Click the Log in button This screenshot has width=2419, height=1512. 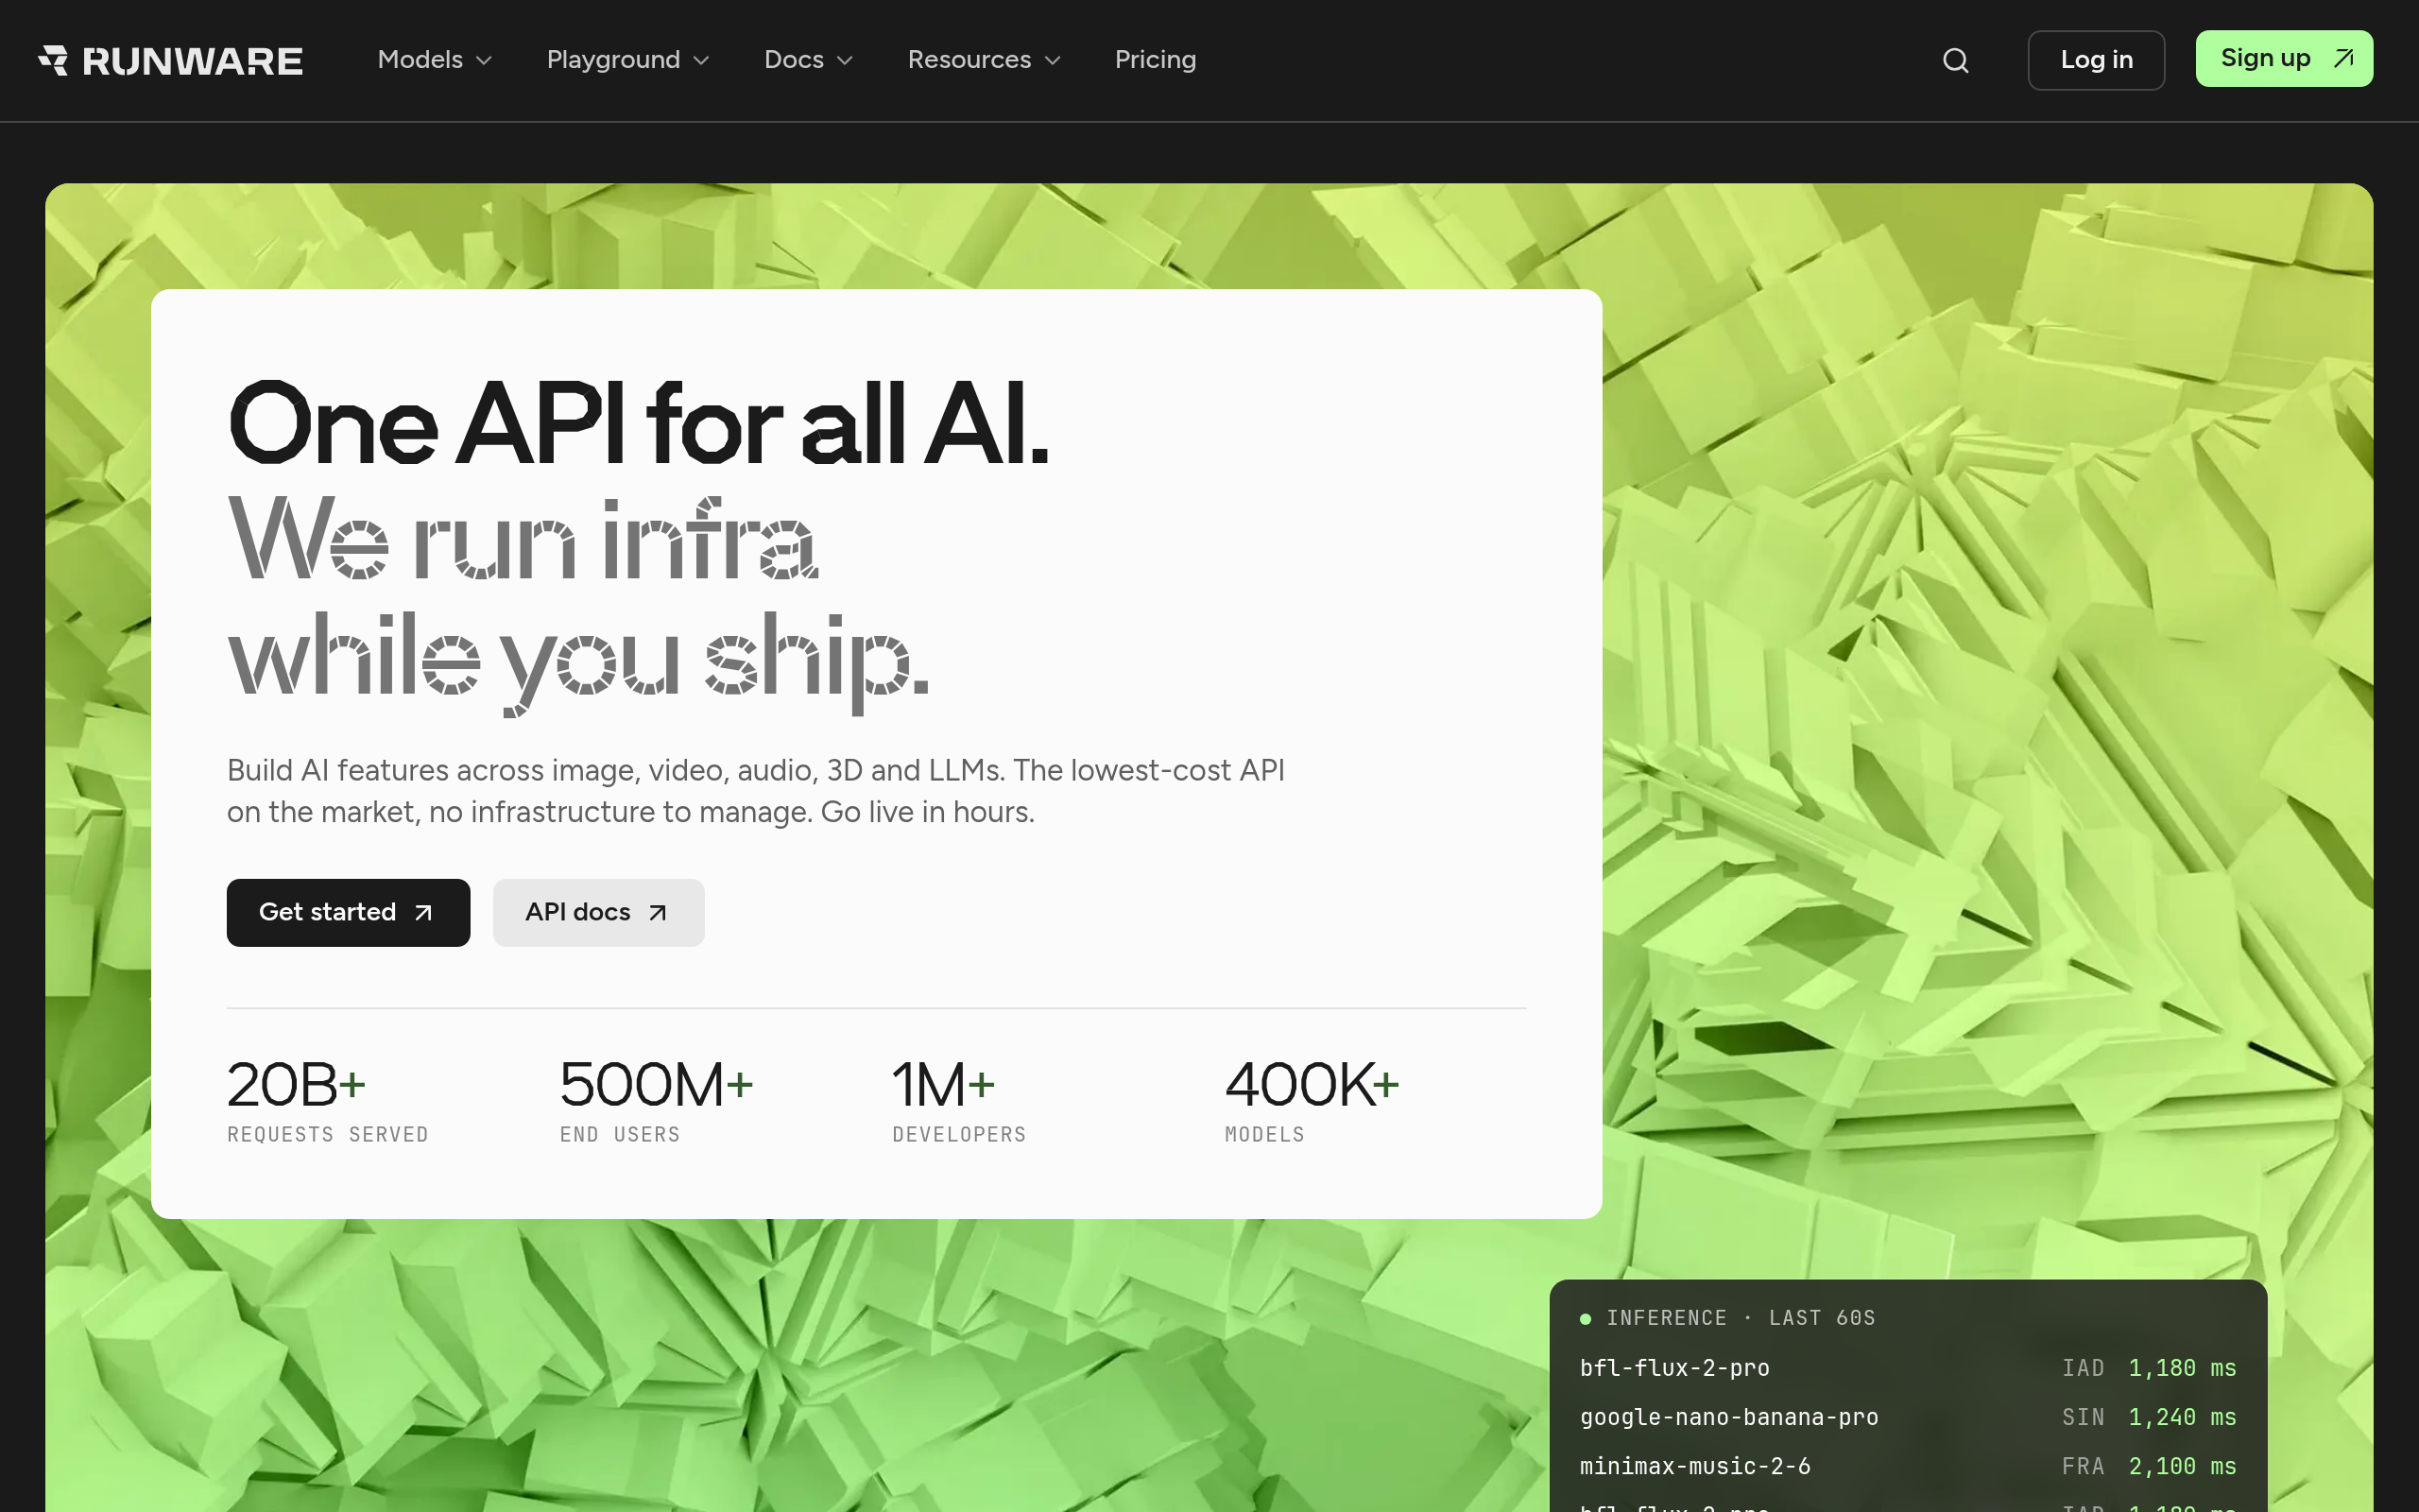(x=2096, y=60)
